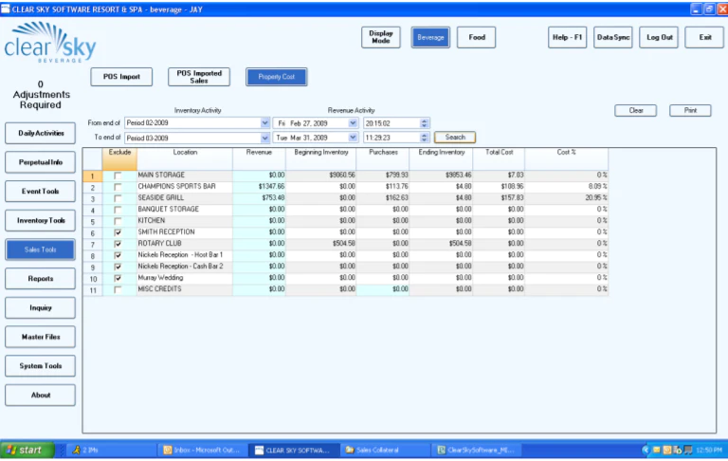Open the Inventory Tools menu
Image resolution: width=728 pixels, height=461 pixels.
click(x=41, y=220)
